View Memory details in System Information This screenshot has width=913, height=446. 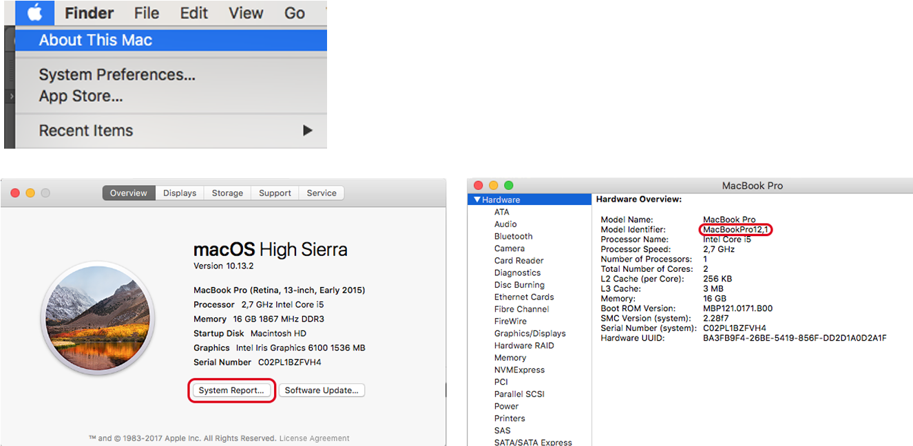coord(510,357)
